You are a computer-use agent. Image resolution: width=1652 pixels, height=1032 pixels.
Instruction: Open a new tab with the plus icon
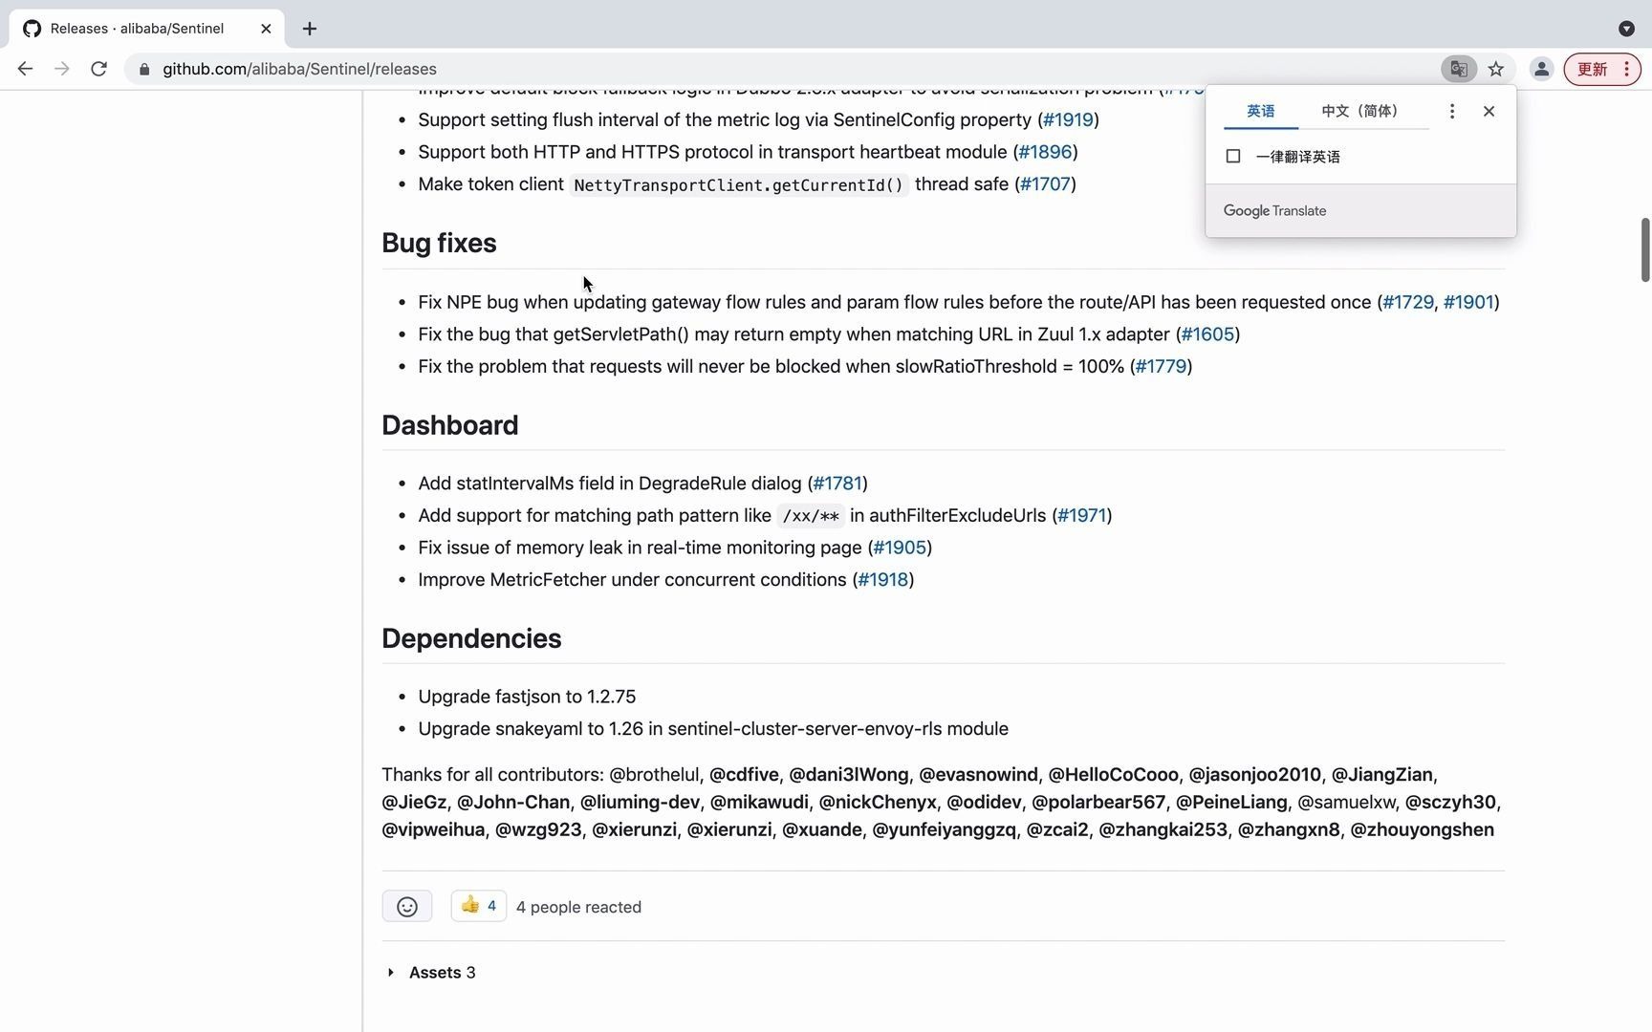pyautogui.click(x=309, y=29)
